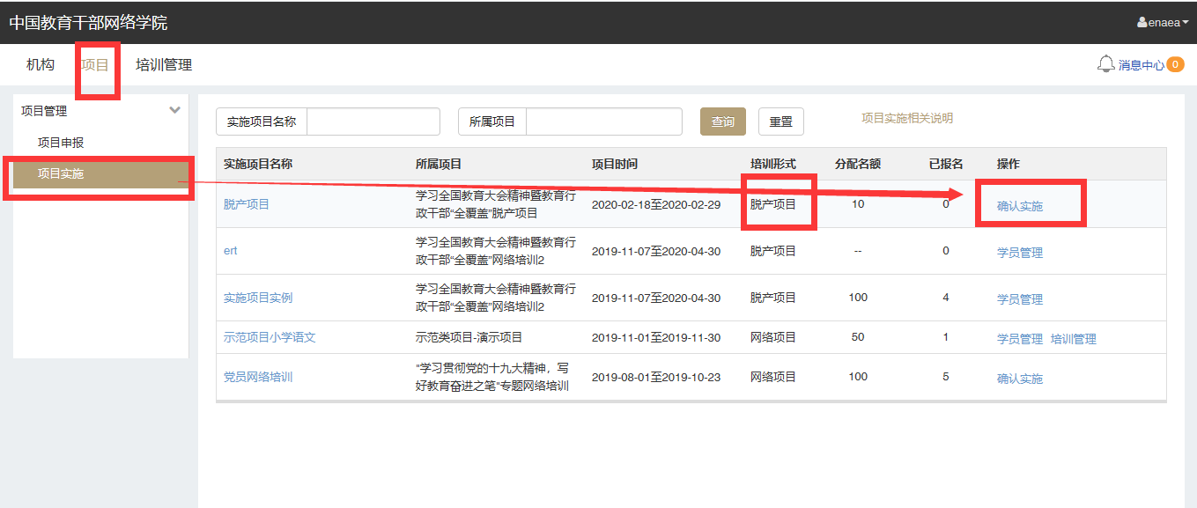Click the 所属项目 input field

point(604,121)
